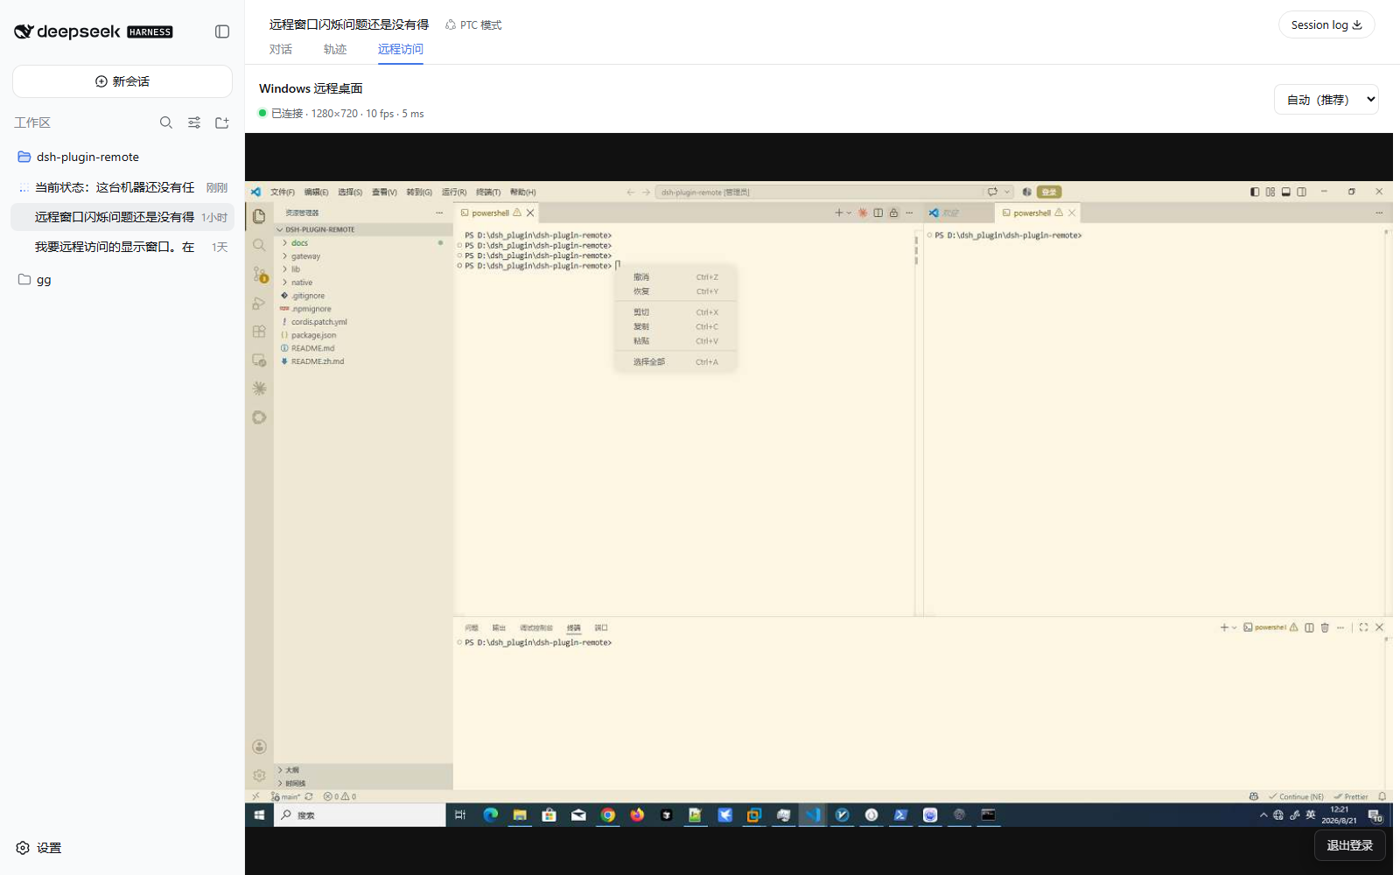1400x875 pixels.
Task: Open the README.md file in explorer
Action: click(x=312, y=348)
